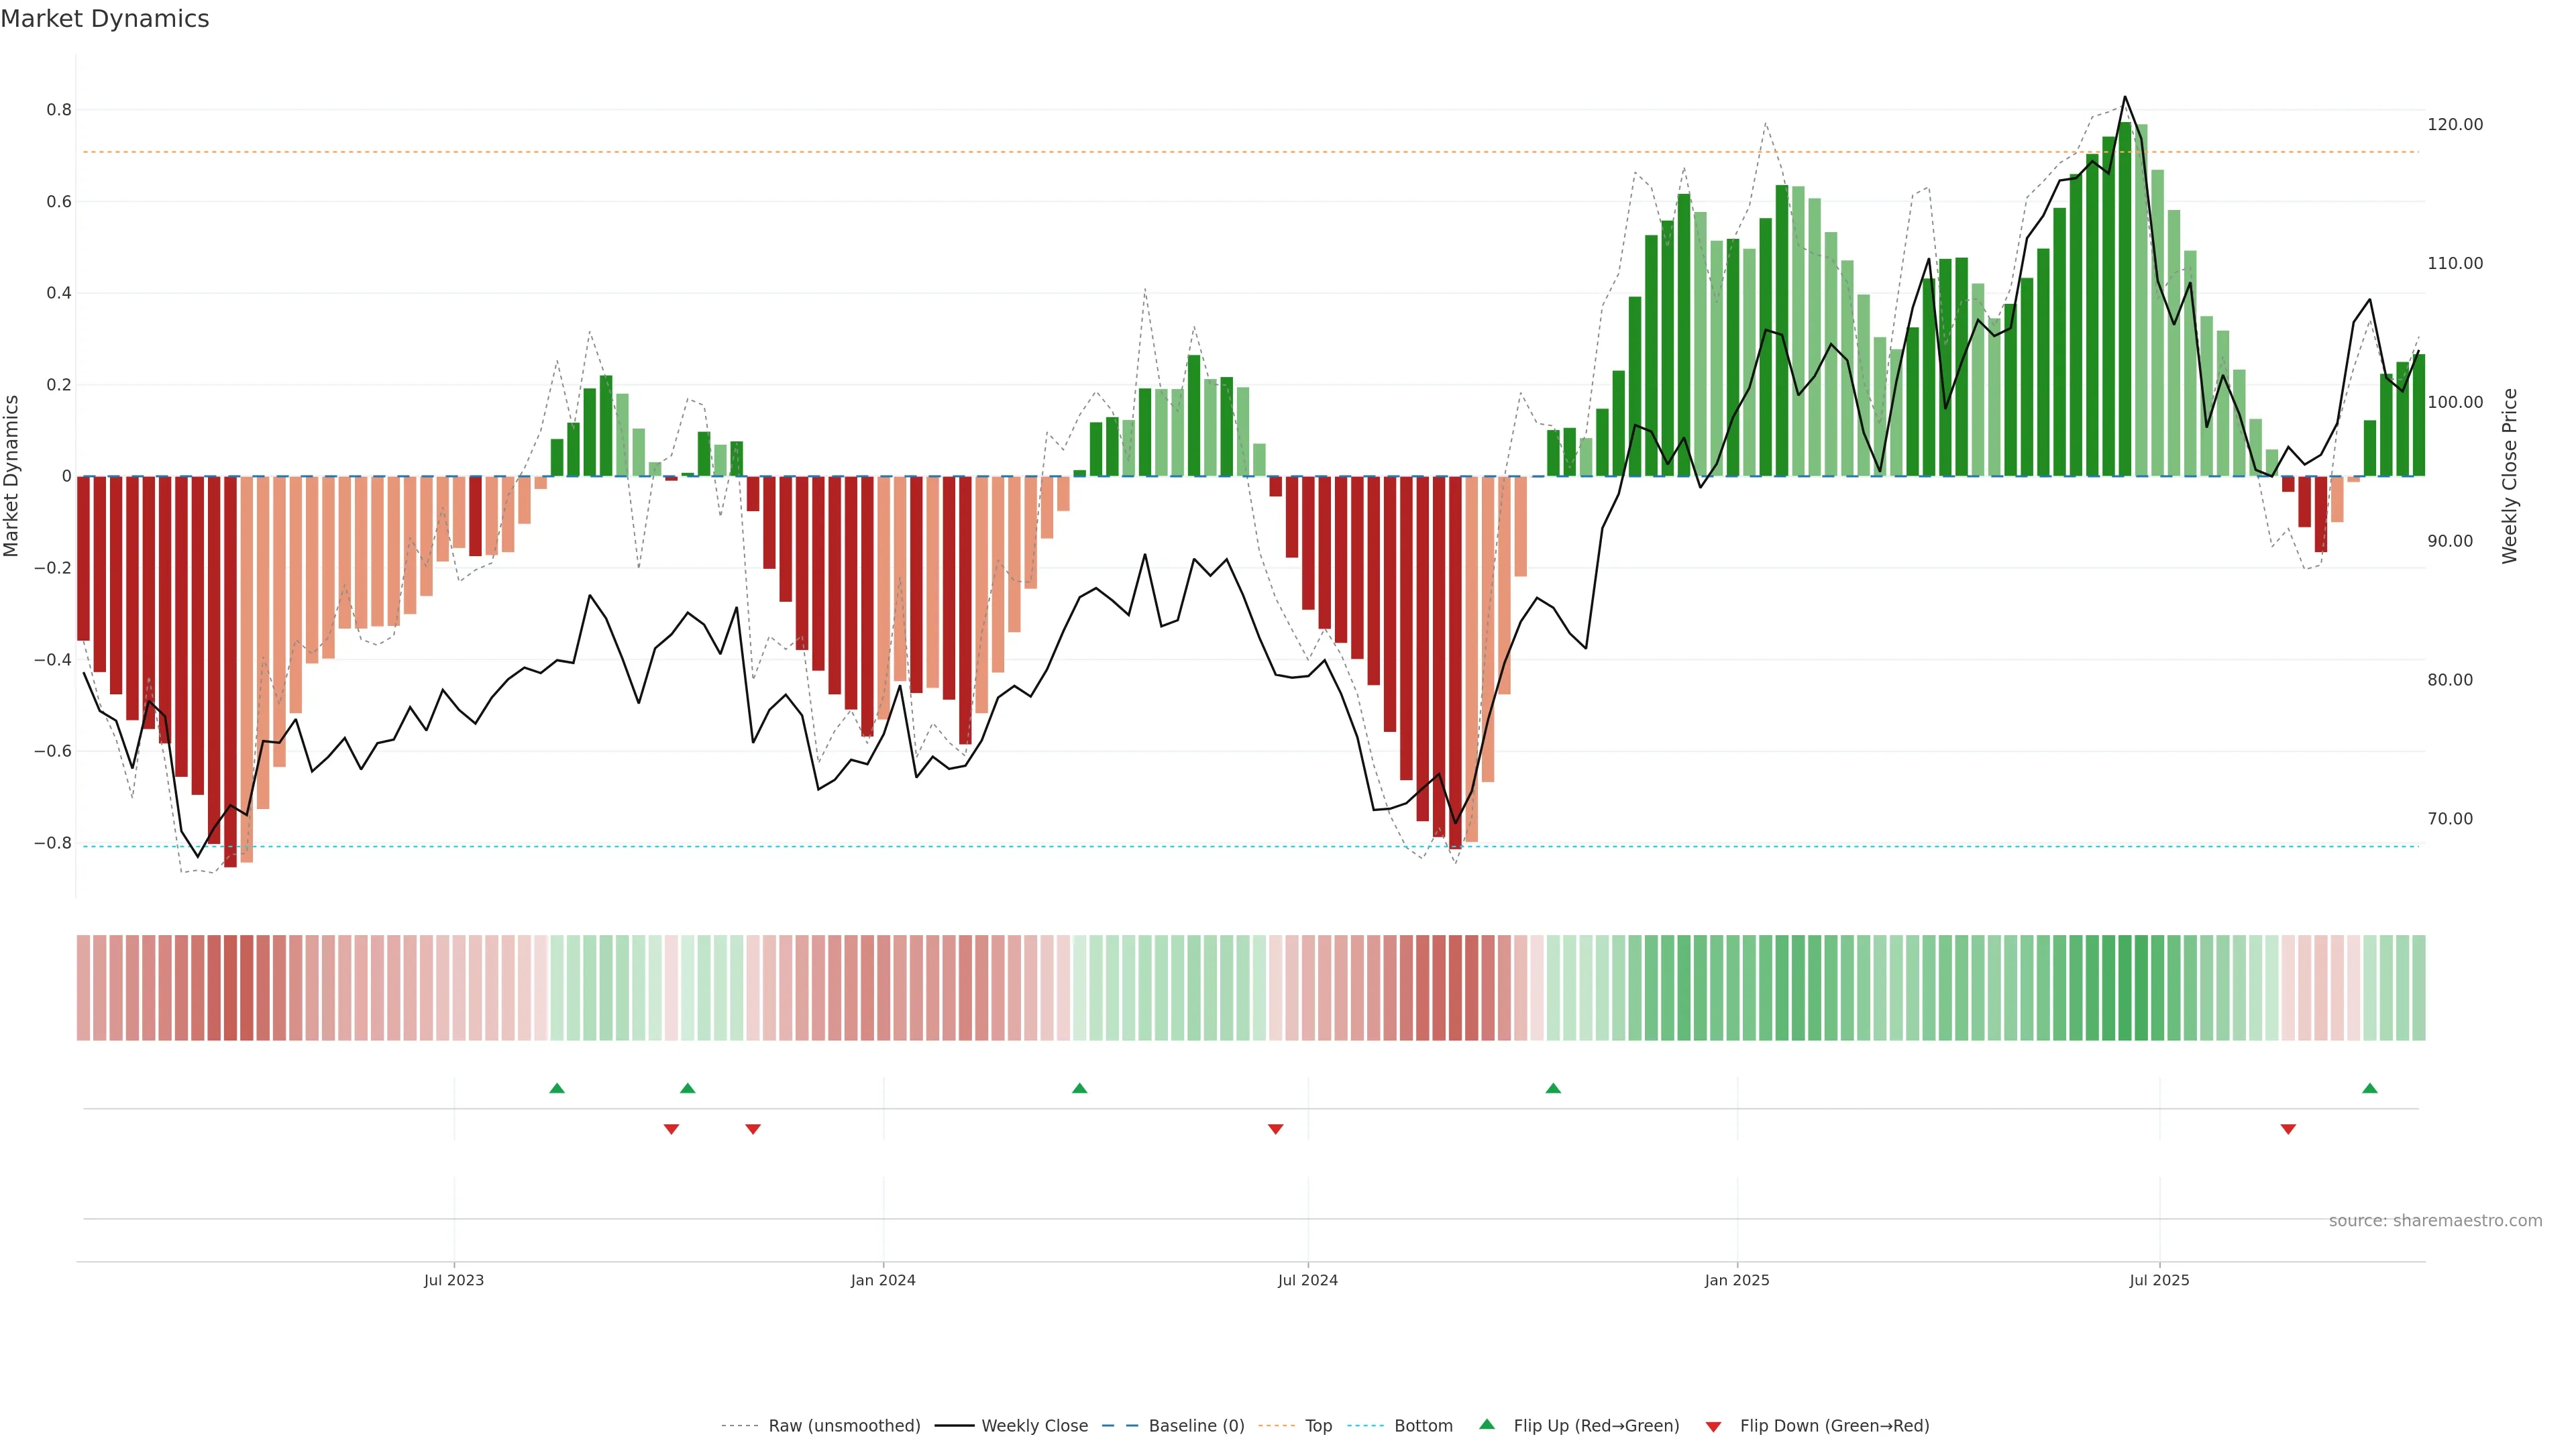Click the leftmost red flip-down triangle marker
This screenshot has width=2576, height=1449.
coord(671,1129)
